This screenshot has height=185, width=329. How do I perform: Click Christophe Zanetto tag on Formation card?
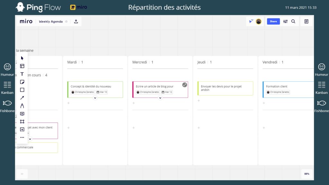[278, 92]
